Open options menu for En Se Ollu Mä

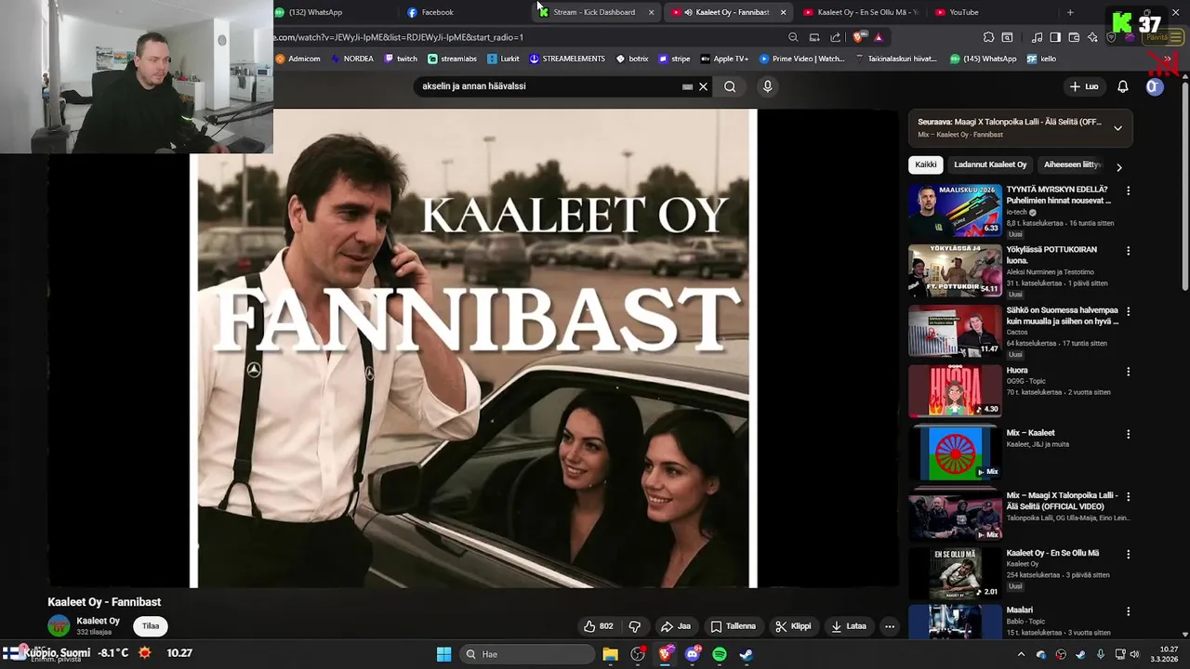pyautogui.click(x=1129, y=555)
